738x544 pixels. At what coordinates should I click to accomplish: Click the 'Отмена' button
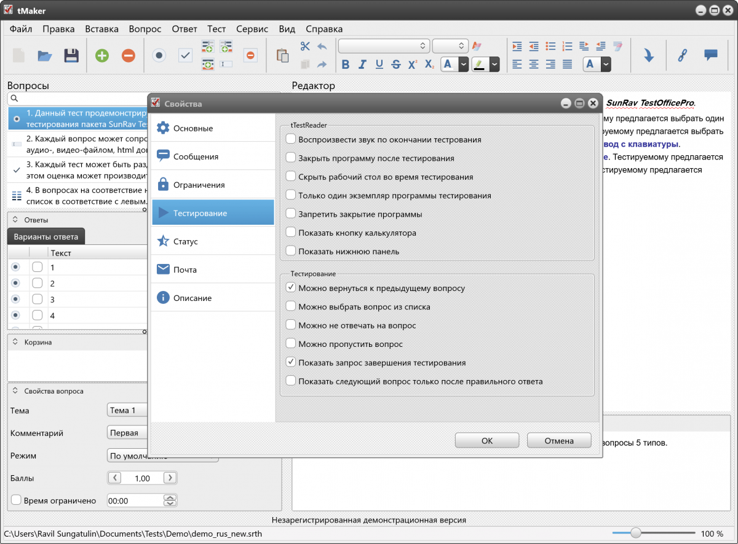coord(559,440)
